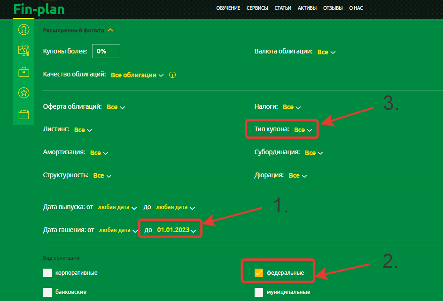Go to the СЕРВИСЫ menu item
443x301 pixels.
click(257, 8)
